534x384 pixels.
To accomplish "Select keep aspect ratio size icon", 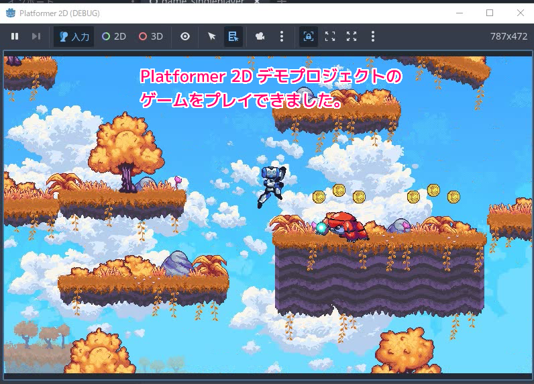I will (x=330, y=36).
